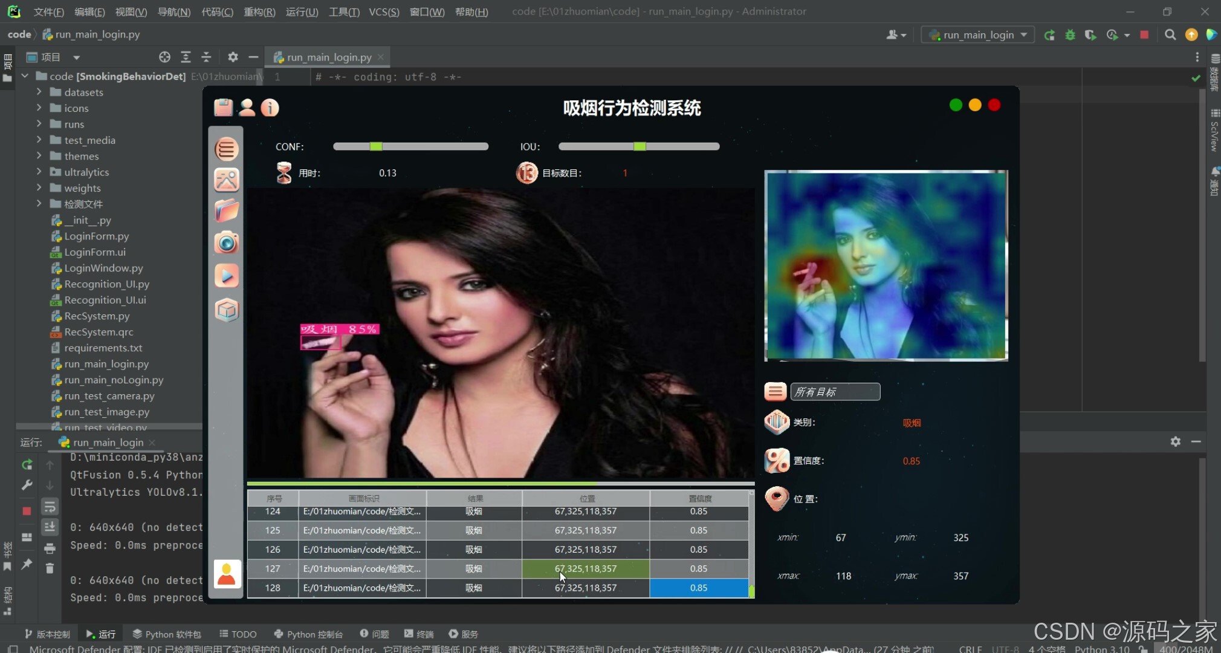This screenshot has height=653, width=1221.
Task: Expand the datasets folder in the project tree
Action: coord(39,92)
